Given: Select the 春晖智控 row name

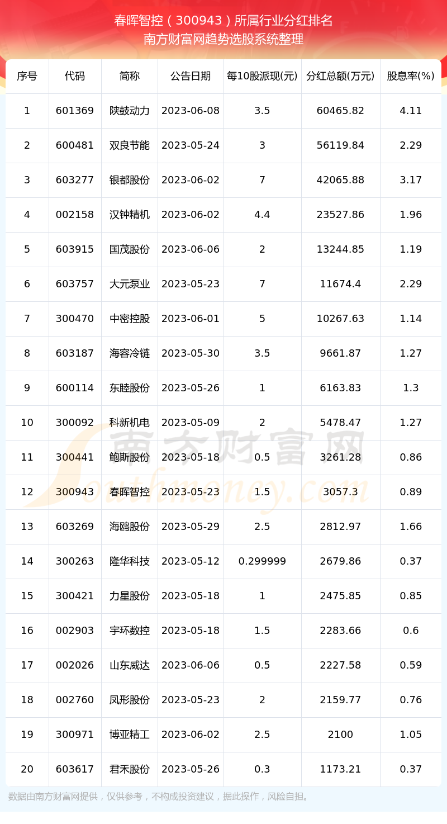Looking at the screenshot, I should (130, 492).
